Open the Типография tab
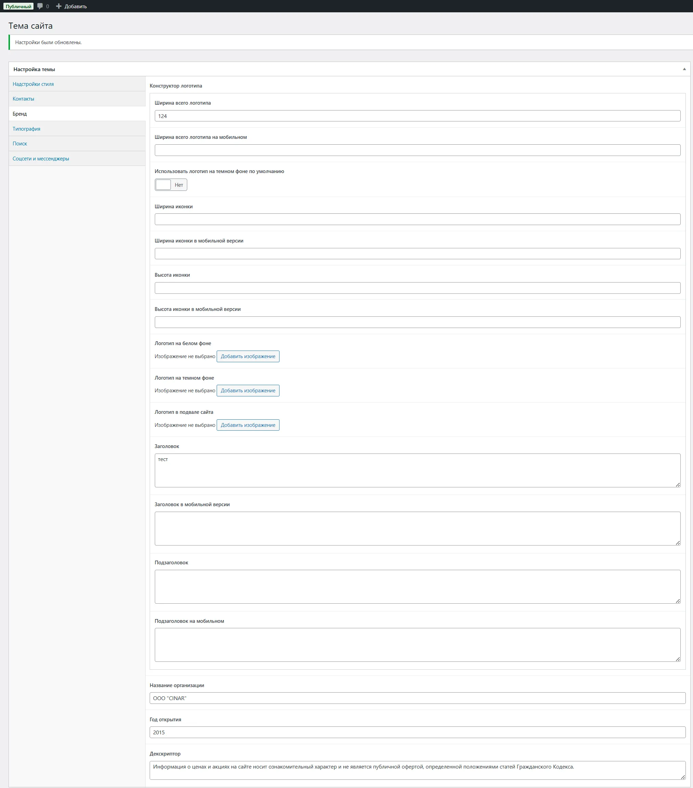Image resolution: width=693 pixels, height=788 pixels. point(27,129)
